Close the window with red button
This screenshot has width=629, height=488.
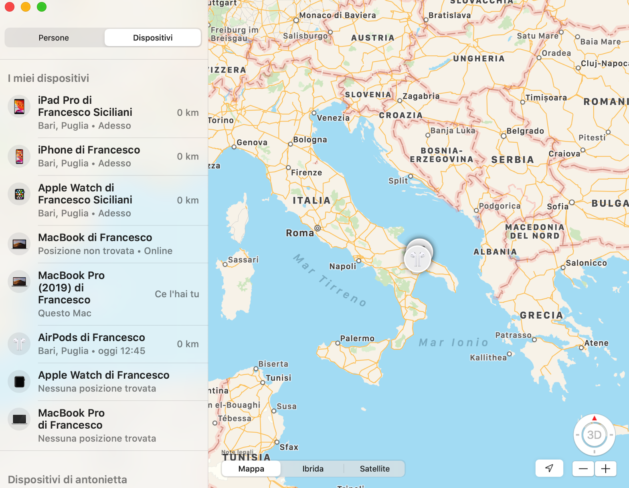[10, 7]
